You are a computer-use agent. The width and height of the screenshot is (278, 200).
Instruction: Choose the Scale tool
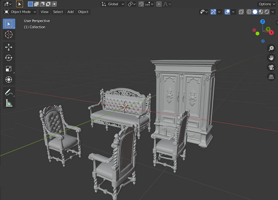[x=8, y=69]
